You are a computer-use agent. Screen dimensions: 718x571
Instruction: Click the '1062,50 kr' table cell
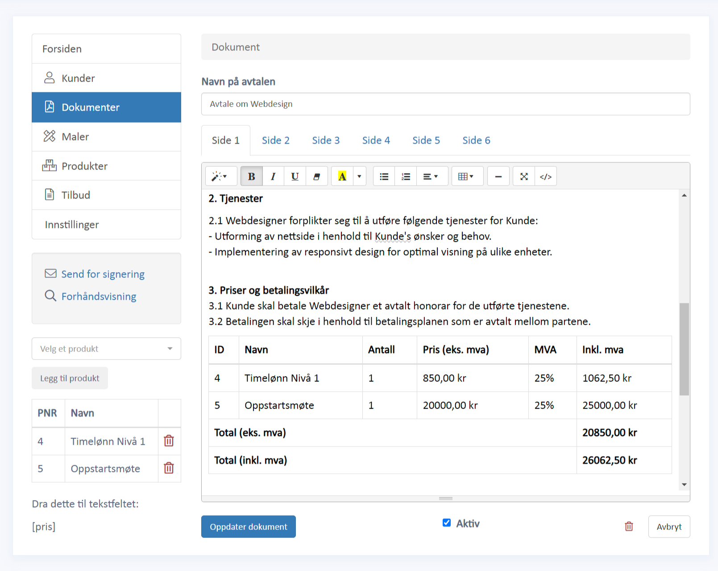pos(624,378)
